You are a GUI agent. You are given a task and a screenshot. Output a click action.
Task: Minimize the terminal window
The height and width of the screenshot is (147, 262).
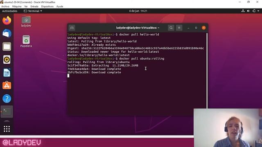point(188,28)
